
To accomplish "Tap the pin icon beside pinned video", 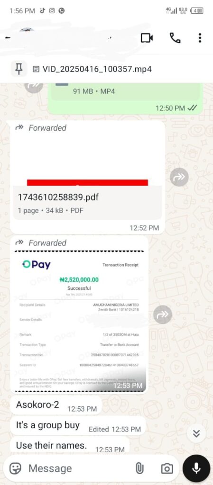I will click(19, 68).
